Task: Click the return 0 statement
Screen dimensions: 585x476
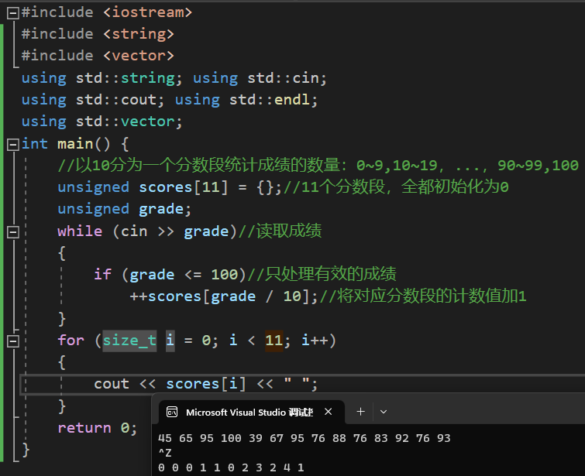Action: 97,428
